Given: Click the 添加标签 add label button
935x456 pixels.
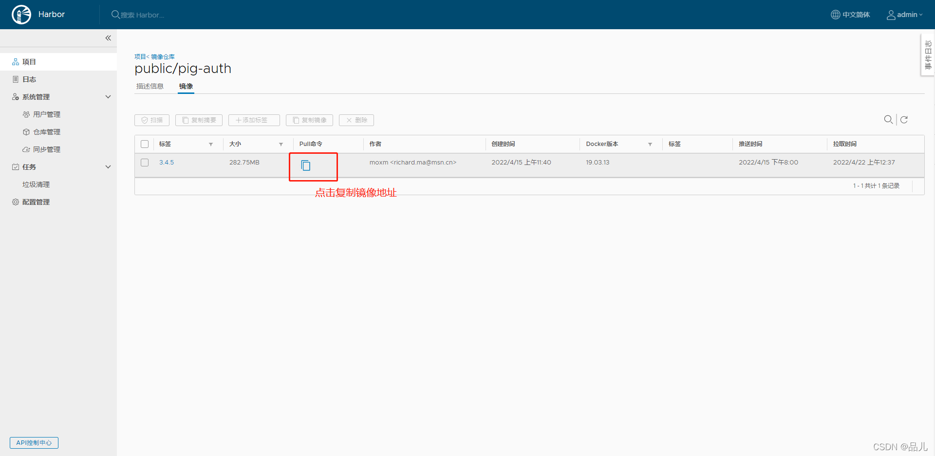Looking at the screenshot, I should pos(254,120).
